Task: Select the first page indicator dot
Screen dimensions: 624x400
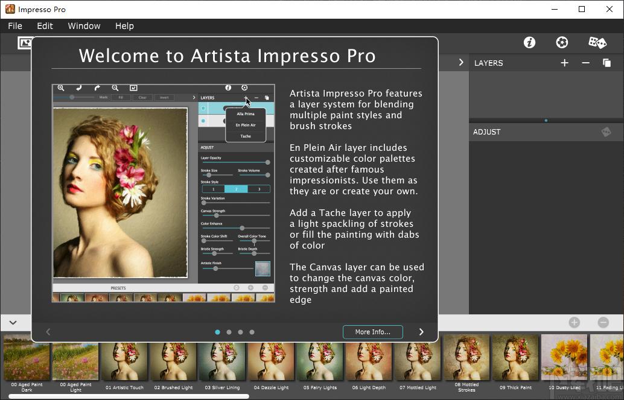Action: [217, 332]
